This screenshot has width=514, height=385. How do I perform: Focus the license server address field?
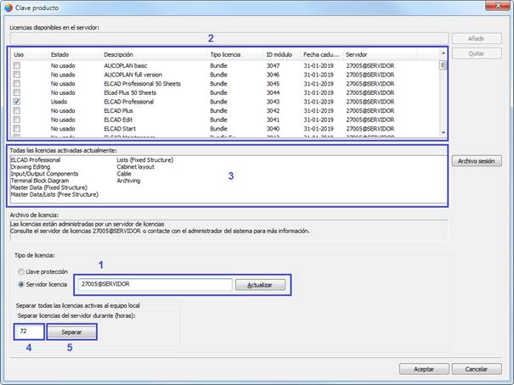coord(155,284)
